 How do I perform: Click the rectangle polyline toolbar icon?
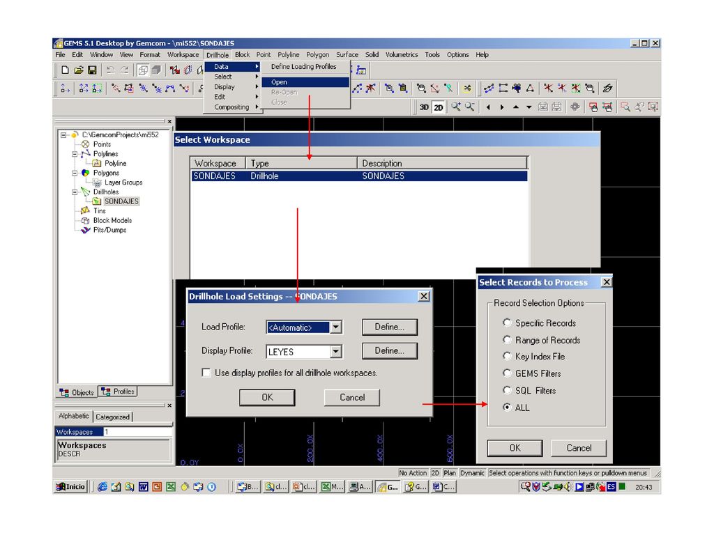coord(503,88)
